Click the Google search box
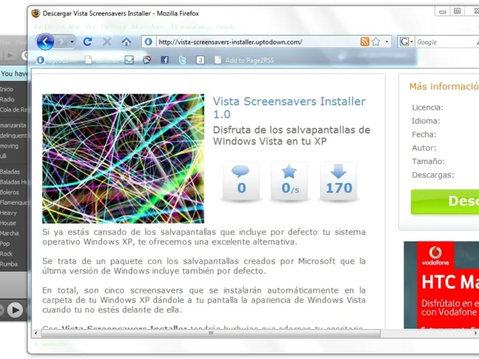The width and height of the screenshot is (479, 359). coord(445,42)
